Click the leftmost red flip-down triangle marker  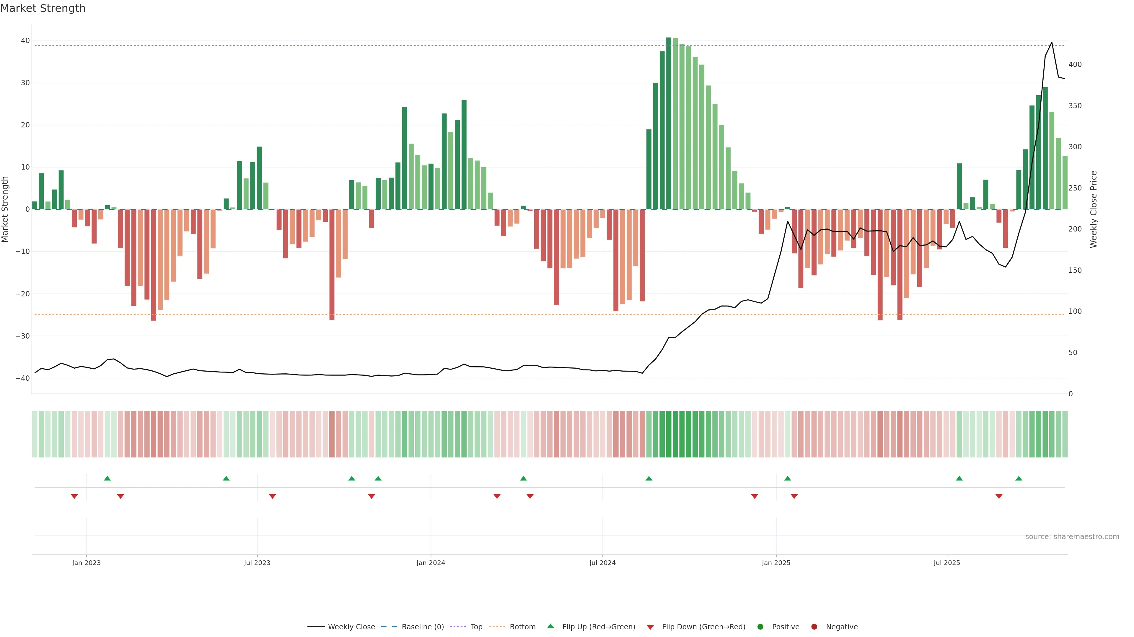coord(74,496)
